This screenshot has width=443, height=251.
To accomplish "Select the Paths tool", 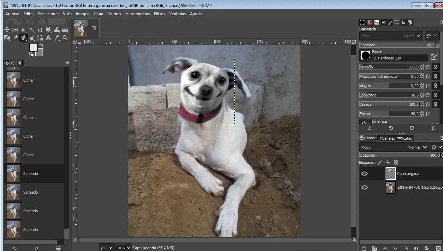I will [40, 38].
